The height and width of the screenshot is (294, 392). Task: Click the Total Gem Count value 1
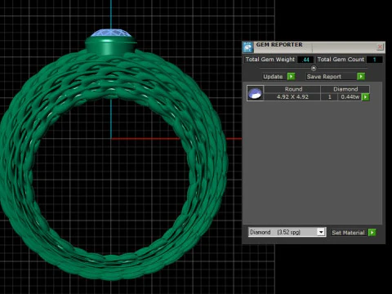(375, 60)
